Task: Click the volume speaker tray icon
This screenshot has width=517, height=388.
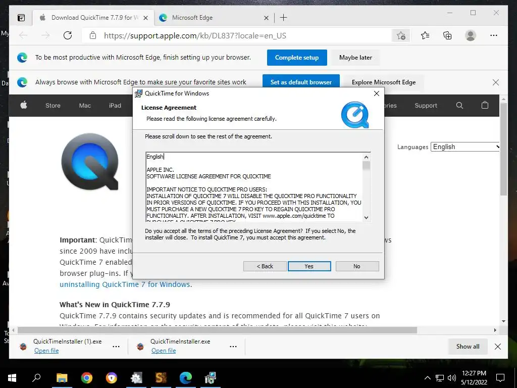Action: click(452, 378)
